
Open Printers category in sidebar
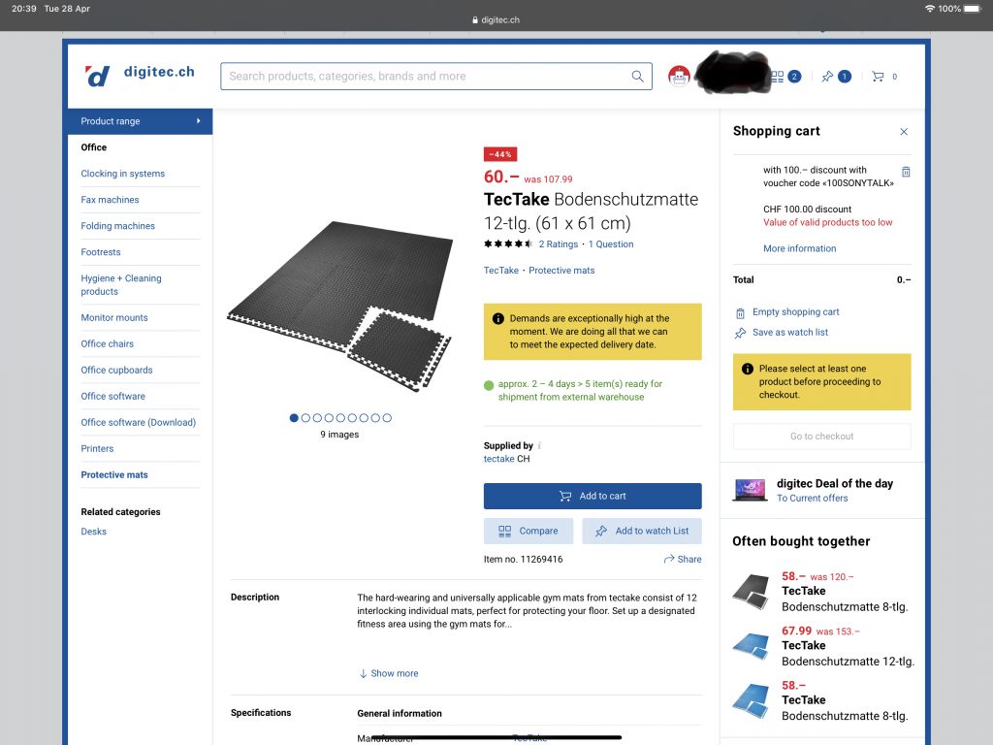[97, 448]
